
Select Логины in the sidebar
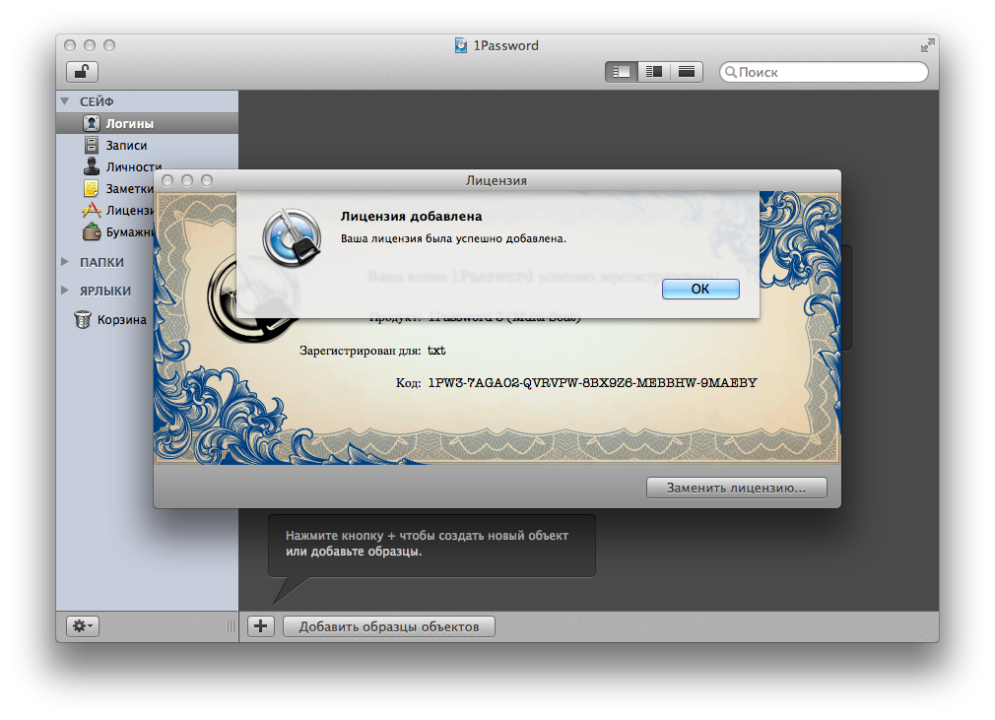click(129, 124)
